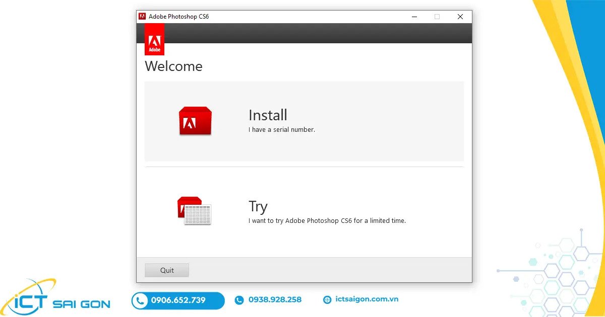Select the Try heading
The width and height of the screenshot is (605, 317).
pyautogui.click(x=258, y=206)
